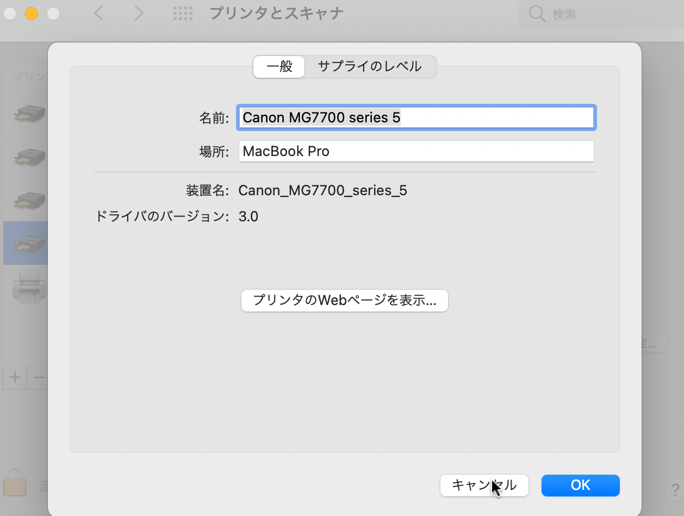Select the first Canon printer in the list
Screen dimensions: 684x516
click(29, 114)
